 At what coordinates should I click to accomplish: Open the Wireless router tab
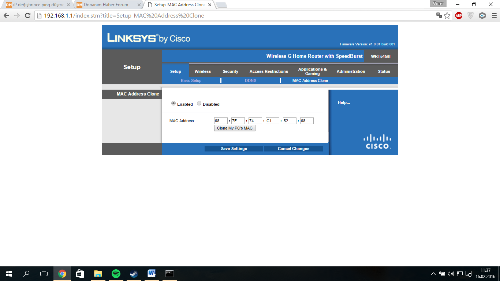click(x=203, y=71)
